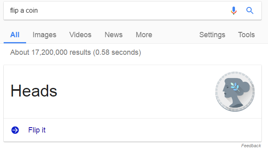Click the blue laurel leaf on the coin
Viewport: 268px width, 155px height.
[235, 87]
